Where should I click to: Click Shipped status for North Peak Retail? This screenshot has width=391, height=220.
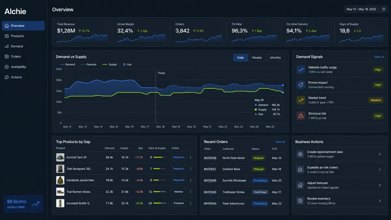click(258, 158)
